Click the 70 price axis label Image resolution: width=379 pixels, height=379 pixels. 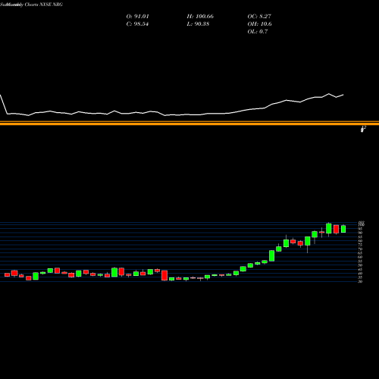point(360,249)
